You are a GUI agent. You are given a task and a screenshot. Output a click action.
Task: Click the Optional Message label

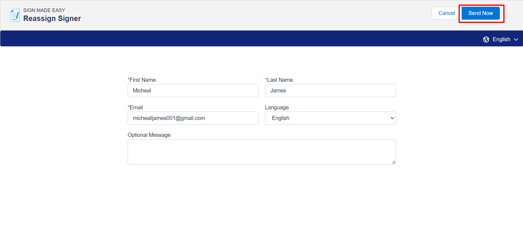149,135
